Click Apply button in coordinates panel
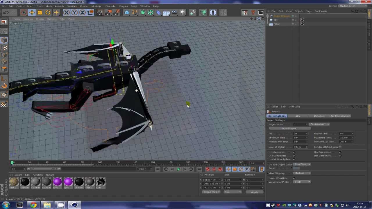Viewport: 372px width, 209px height. pos(254,192)
